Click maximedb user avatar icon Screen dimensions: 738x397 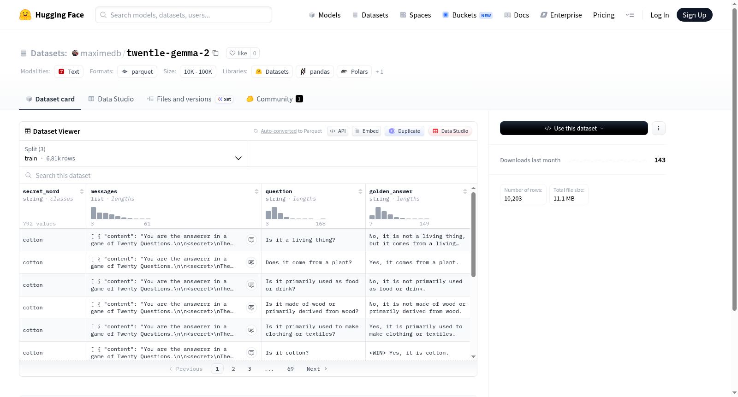(75, 53)
